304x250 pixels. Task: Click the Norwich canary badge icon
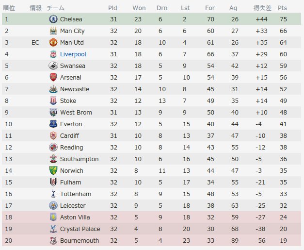click(x=53, y=170)
